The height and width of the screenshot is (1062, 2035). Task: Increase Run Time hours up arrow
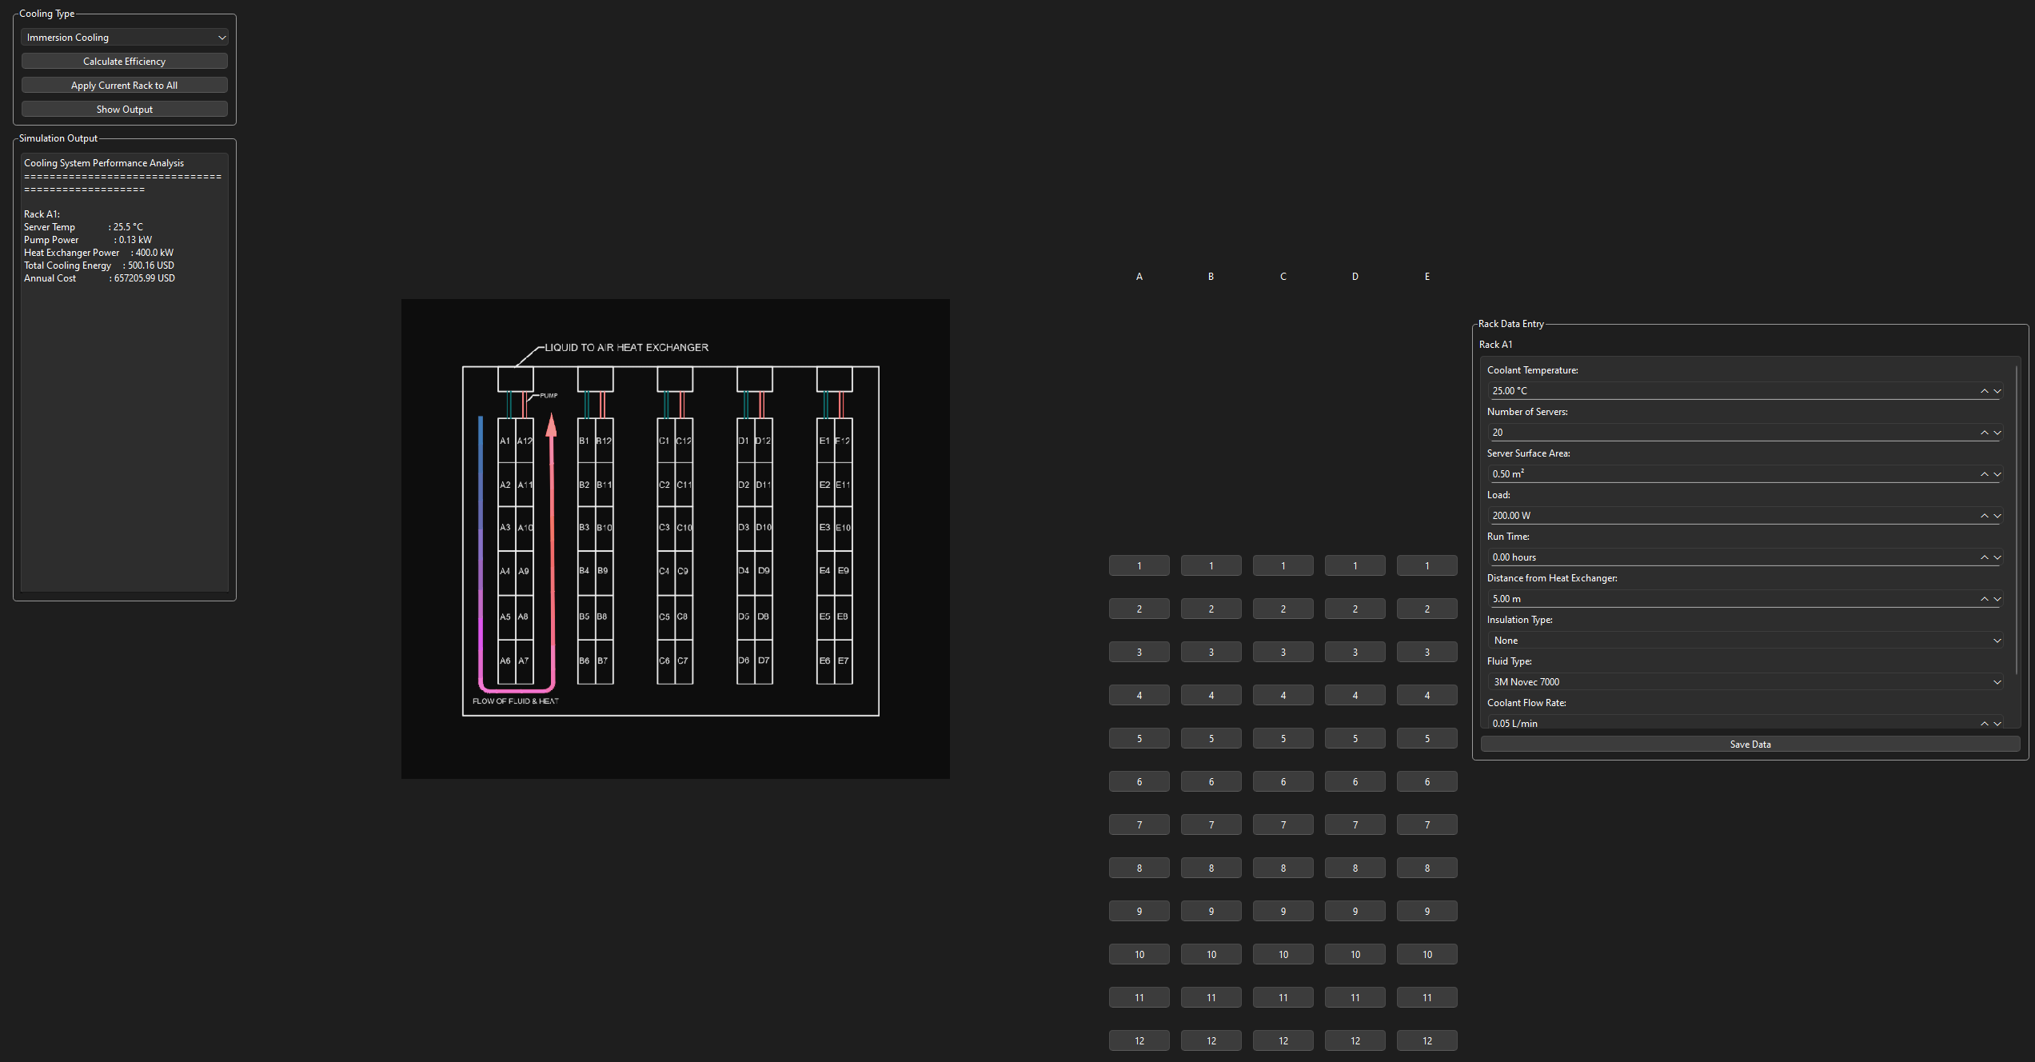click(x=1984, y=557)
